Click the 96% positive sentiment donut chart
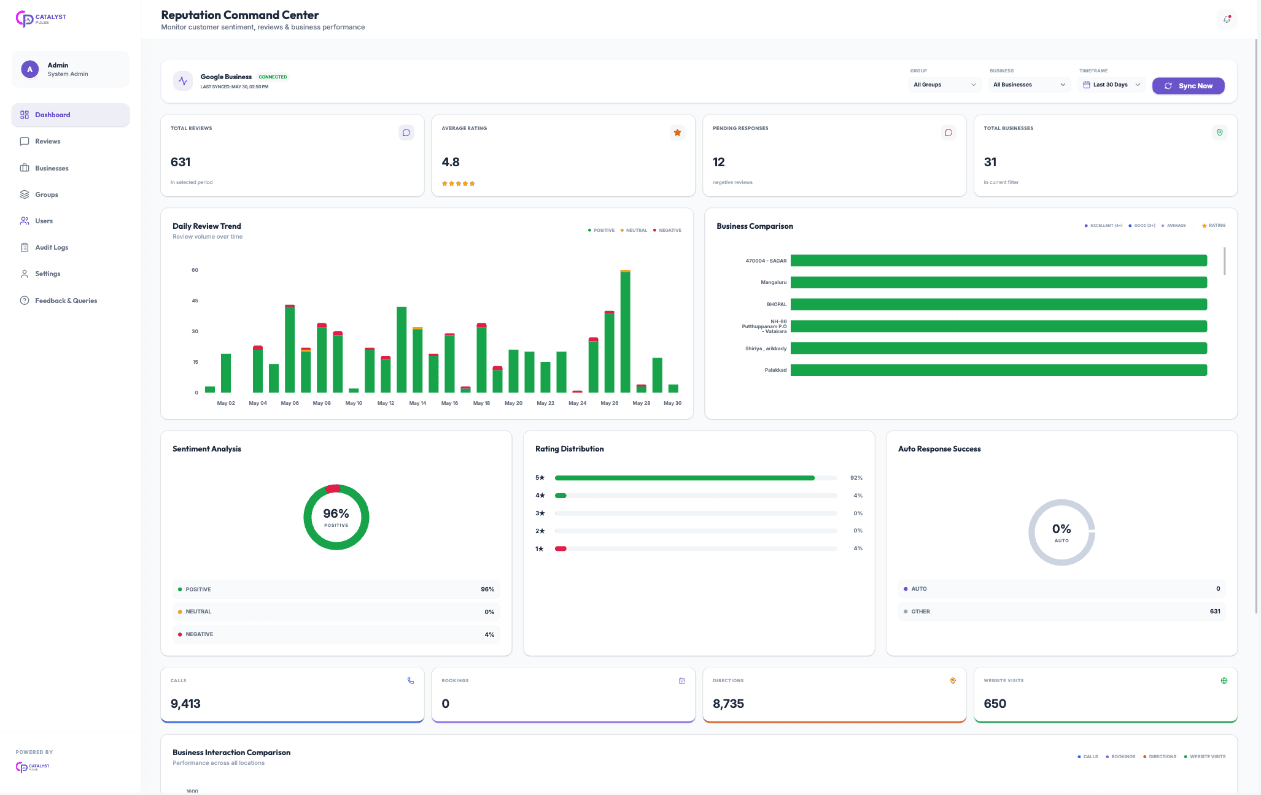 coord(336,517)
